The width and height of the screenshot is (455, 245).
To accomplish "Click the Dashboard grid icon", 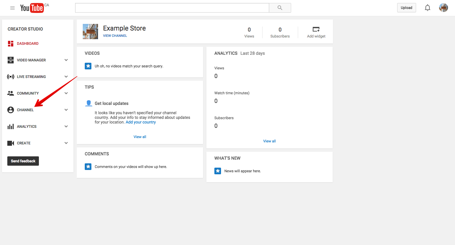I will [x=11, y=43].
